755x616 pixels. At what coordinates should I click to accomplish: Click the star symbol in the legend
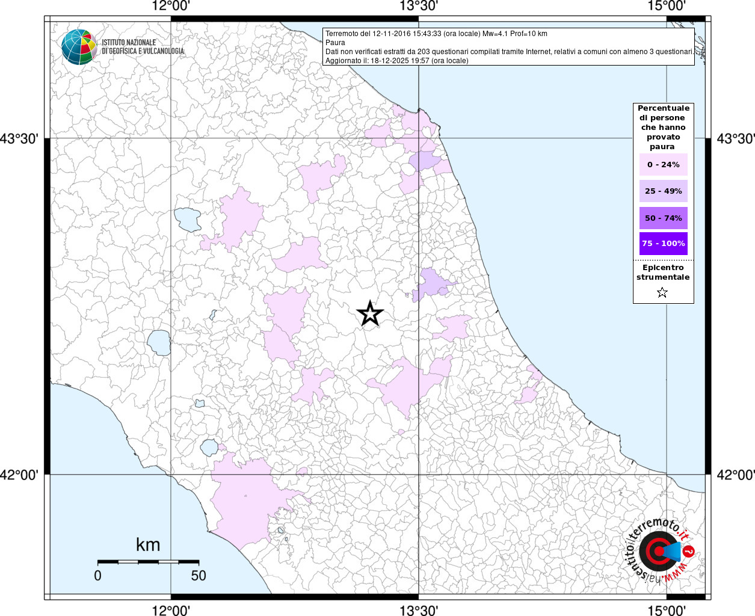(x=662, y=293)
